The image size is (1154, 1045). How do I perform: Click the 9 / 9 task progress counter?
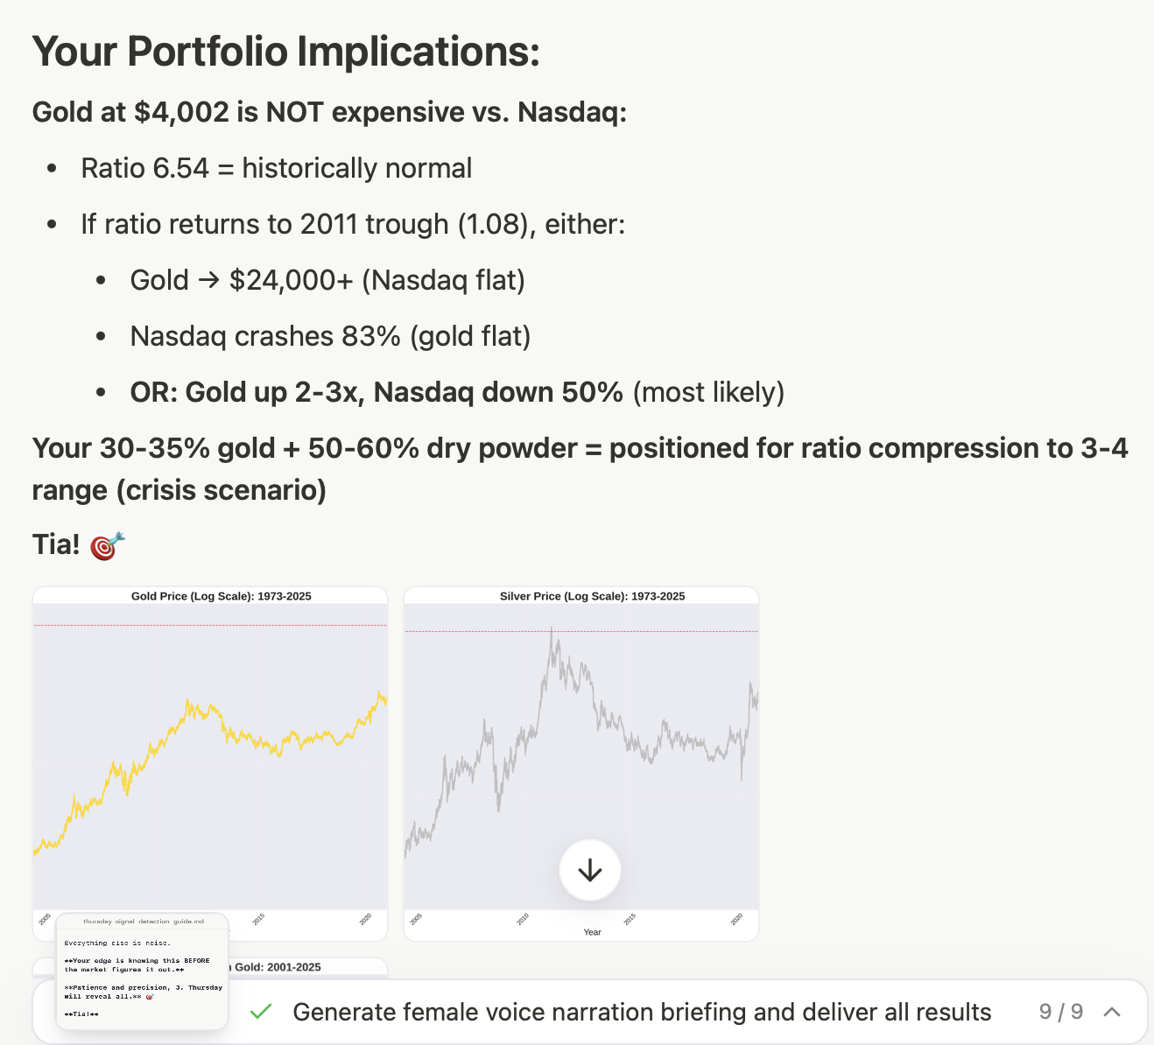pyautogui.click(x=1060, y=1012)
